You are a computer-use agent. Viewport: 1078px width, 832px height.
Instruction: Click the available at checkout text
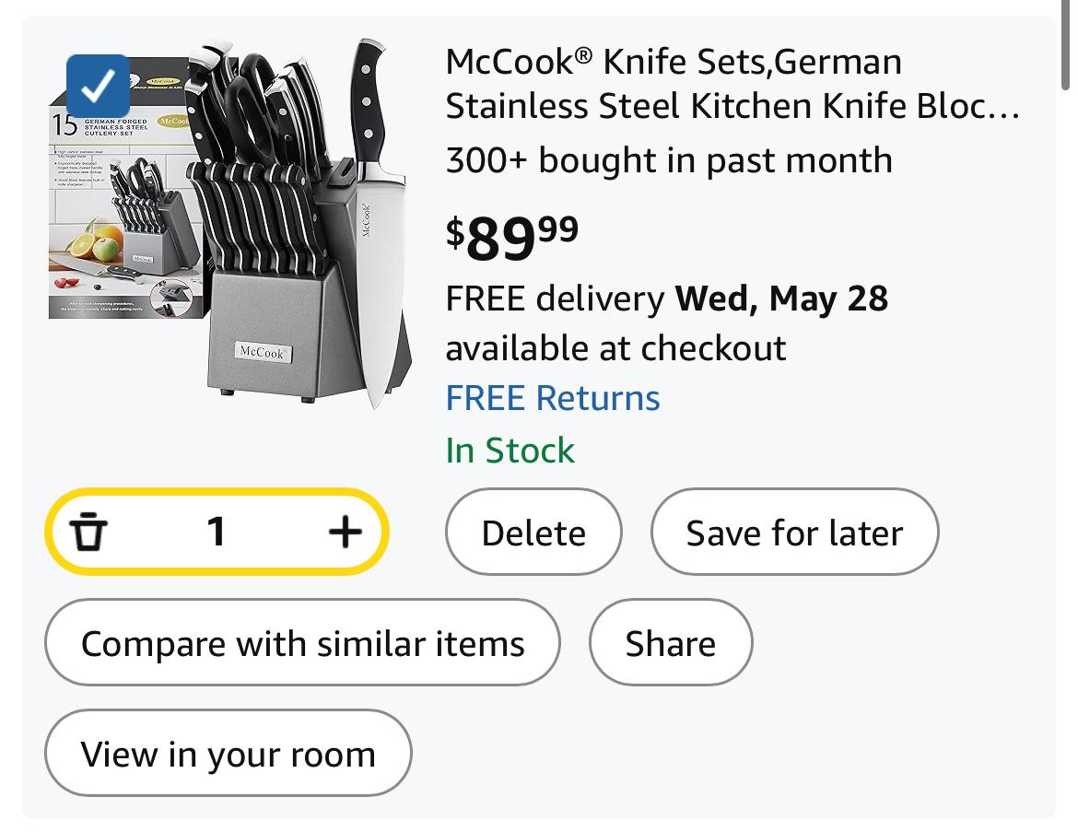click(x=615, y=348)
